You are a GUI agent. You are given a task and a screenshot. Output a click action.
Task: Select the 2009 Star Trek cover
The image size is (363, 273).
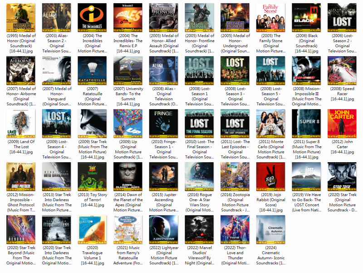tap(92, 124)
